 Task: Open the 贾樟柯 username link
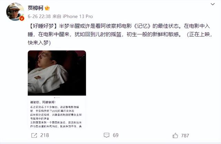(35, 8)
